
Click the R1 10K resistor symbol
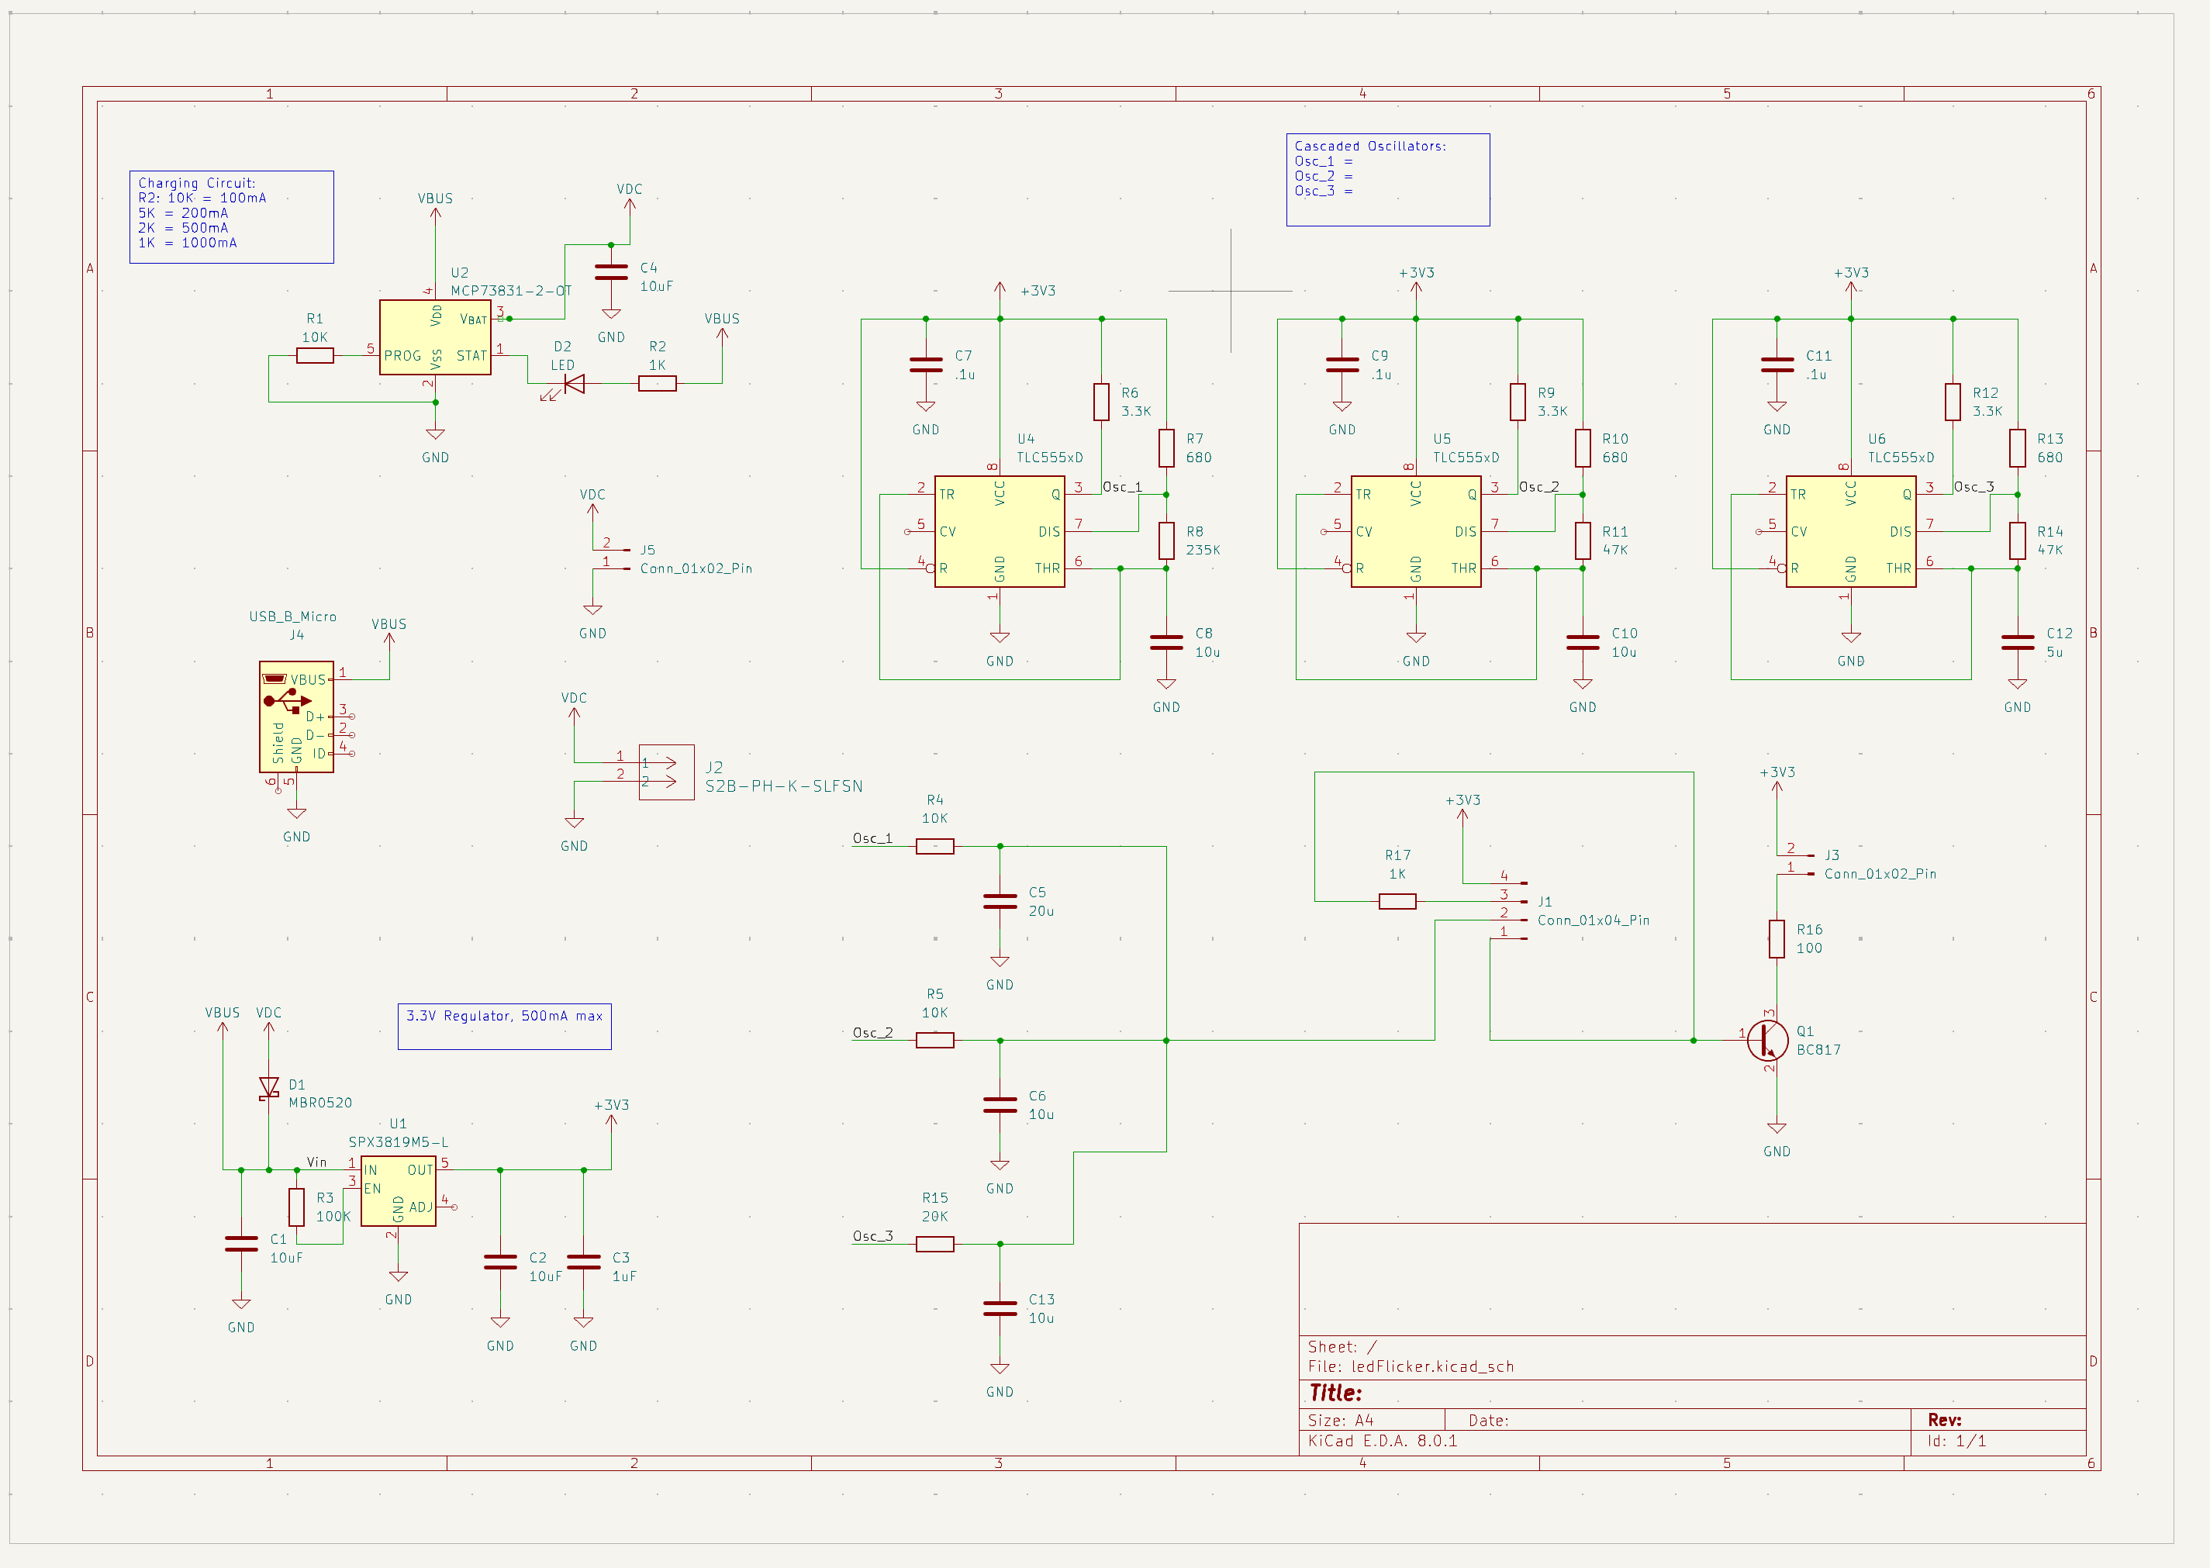pos(315,356)
